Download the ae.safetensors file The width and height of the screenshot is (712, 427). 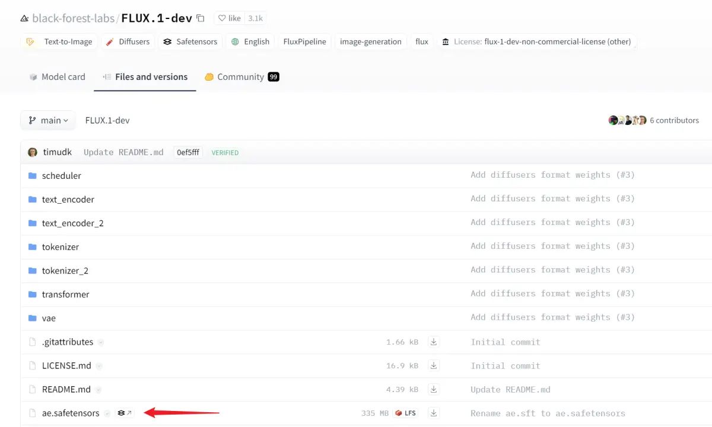pos(433,413)
